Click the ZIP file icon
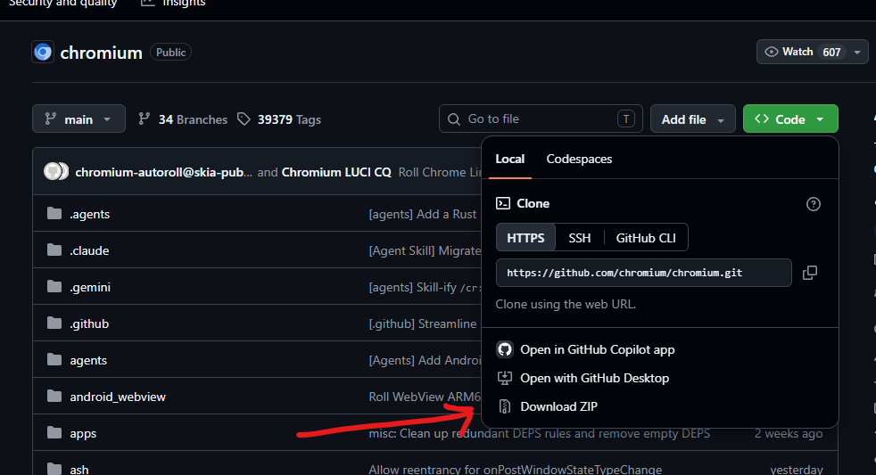 coord(505,406)
